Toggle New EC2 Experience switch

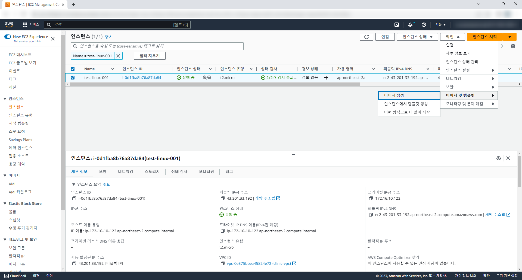pyautogui.click(x=8, y=37)
